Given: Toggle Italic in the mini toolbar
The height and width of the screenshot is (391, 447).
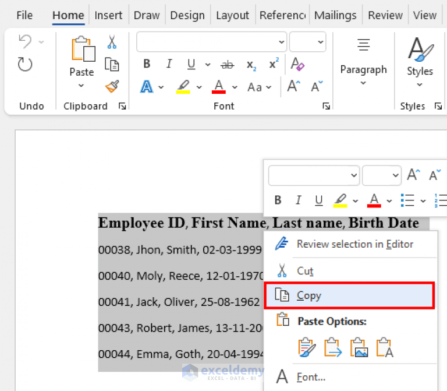Looking at the screenshot, I should pyautogui.click(x=298, y=200).
